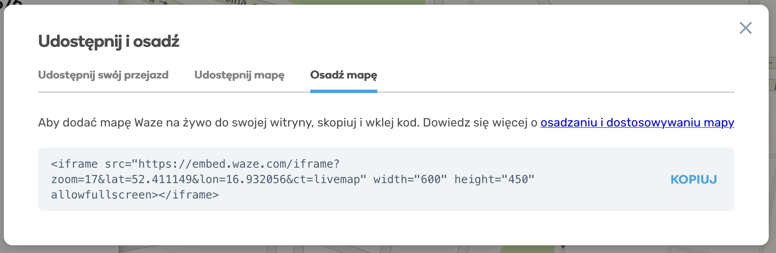Click the Udostępnij i osadź heading
The width and height of the screenshot is (776, 253).
click(109, 42)
